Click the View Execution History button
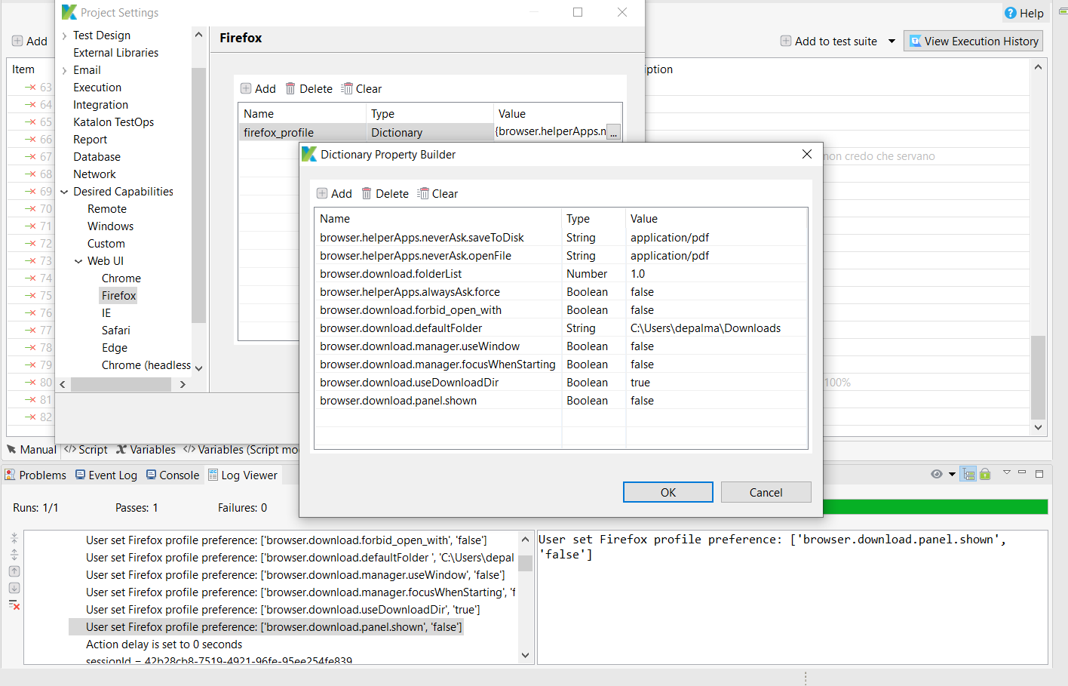 (974, 42)
